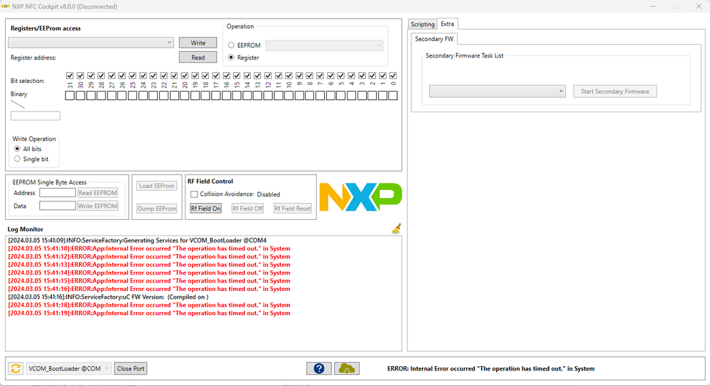Click the 15:41:09 ServiceFactory log entry
This screenshot has width=710, height=386.
pyautogui.click(x=137, y=241)
